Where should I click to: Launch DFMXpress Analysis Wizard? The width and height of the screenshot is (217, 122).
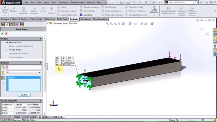pos(192,12)
